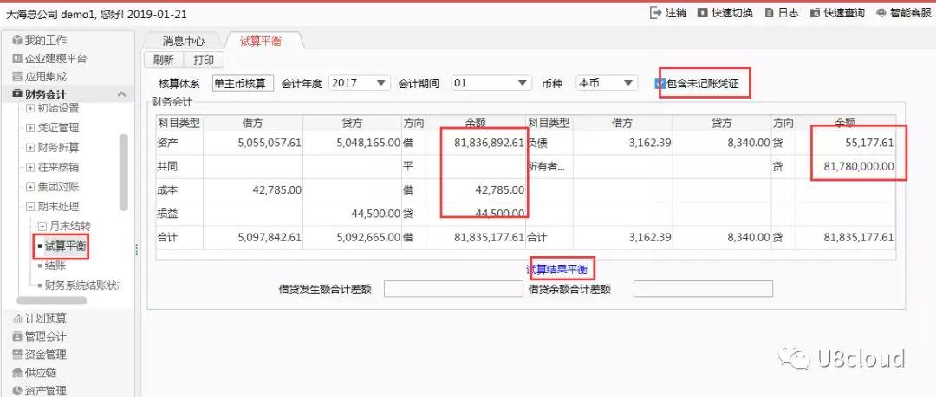
Task: Collapse the 财务会计 section chevron
Action: coord(121,94)
